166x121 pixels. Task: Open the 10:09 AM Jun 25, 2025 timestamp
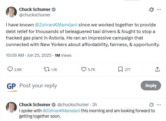[29, 55]
